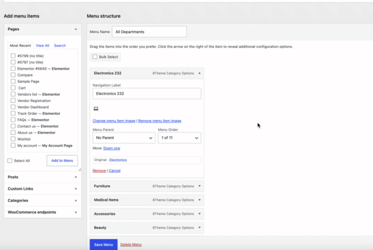
Task: Check the Contact us page
Action: pos(13,126)
